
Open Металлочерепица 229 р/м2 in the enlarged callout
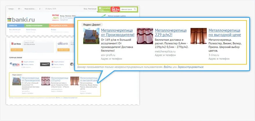[x=171, y=33]
